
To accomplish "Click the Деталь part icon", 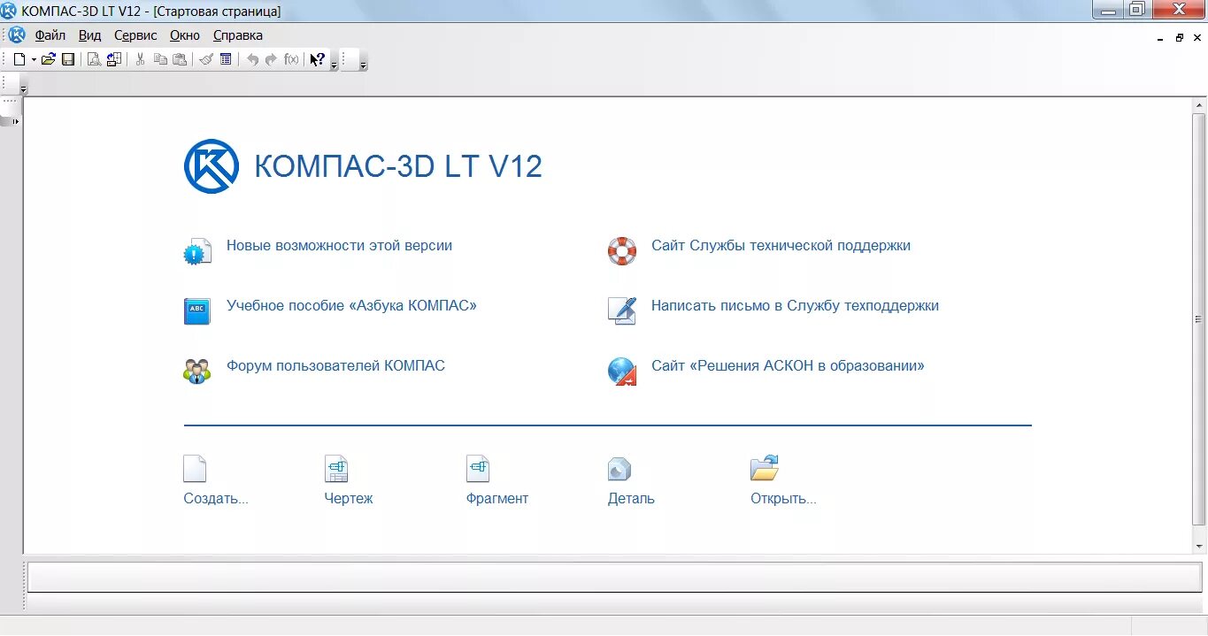I will pos(619,469).
